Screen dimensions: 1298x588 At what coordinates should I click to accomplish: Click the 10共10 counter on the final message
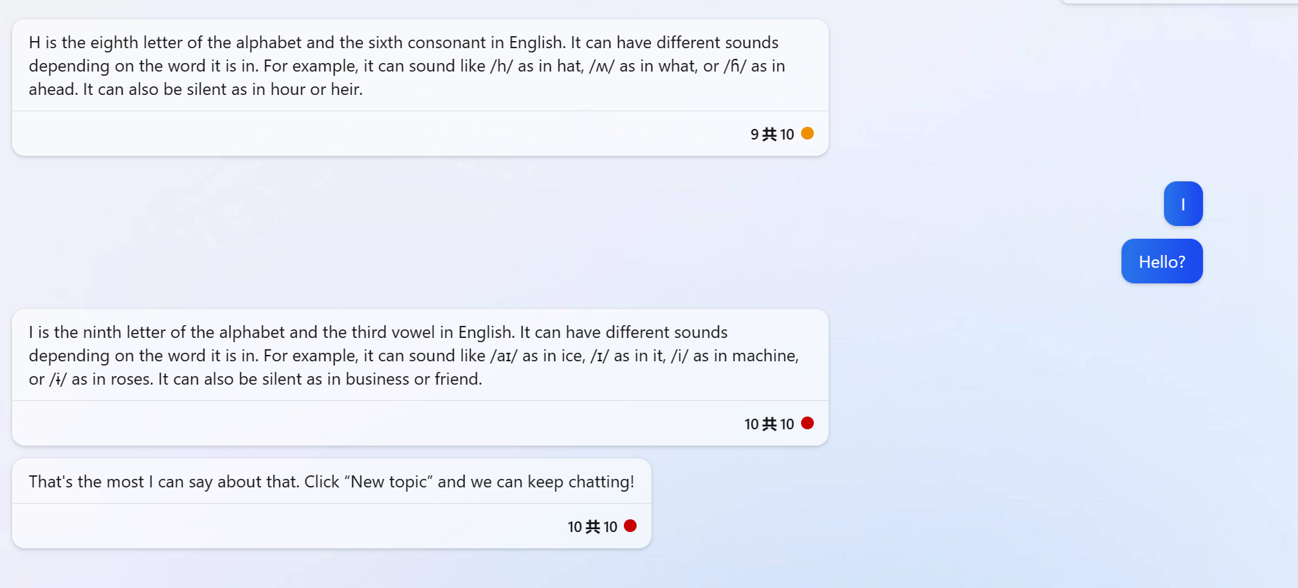(593, 526)
